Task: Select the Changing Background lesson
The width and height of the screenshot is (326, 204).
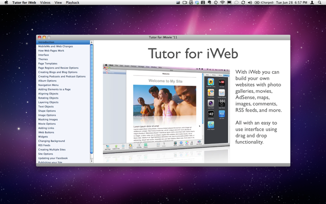Action: click(x=51, y=141)
